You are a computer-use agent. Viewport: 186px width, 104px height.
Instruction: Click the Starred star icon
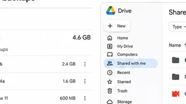click(x=110, y=82)
